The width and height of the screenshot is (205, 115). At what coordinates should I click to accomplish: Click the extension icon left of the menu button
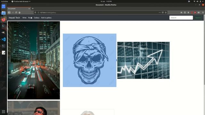coord(199,12)
